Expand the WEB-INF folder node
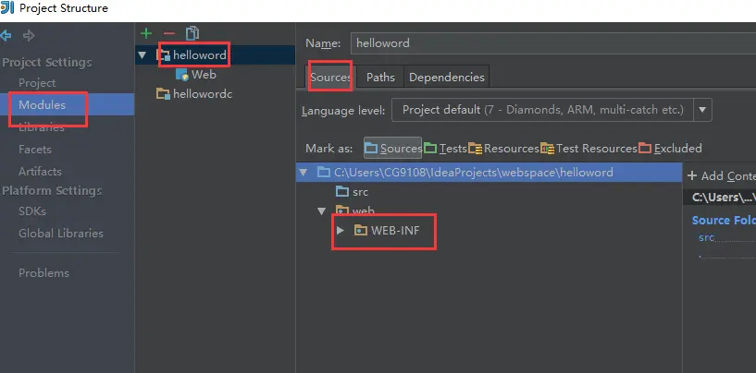Image resolution: width=756 pixels, height=373 pixels. pyautogui.click(x=340, y=231)
